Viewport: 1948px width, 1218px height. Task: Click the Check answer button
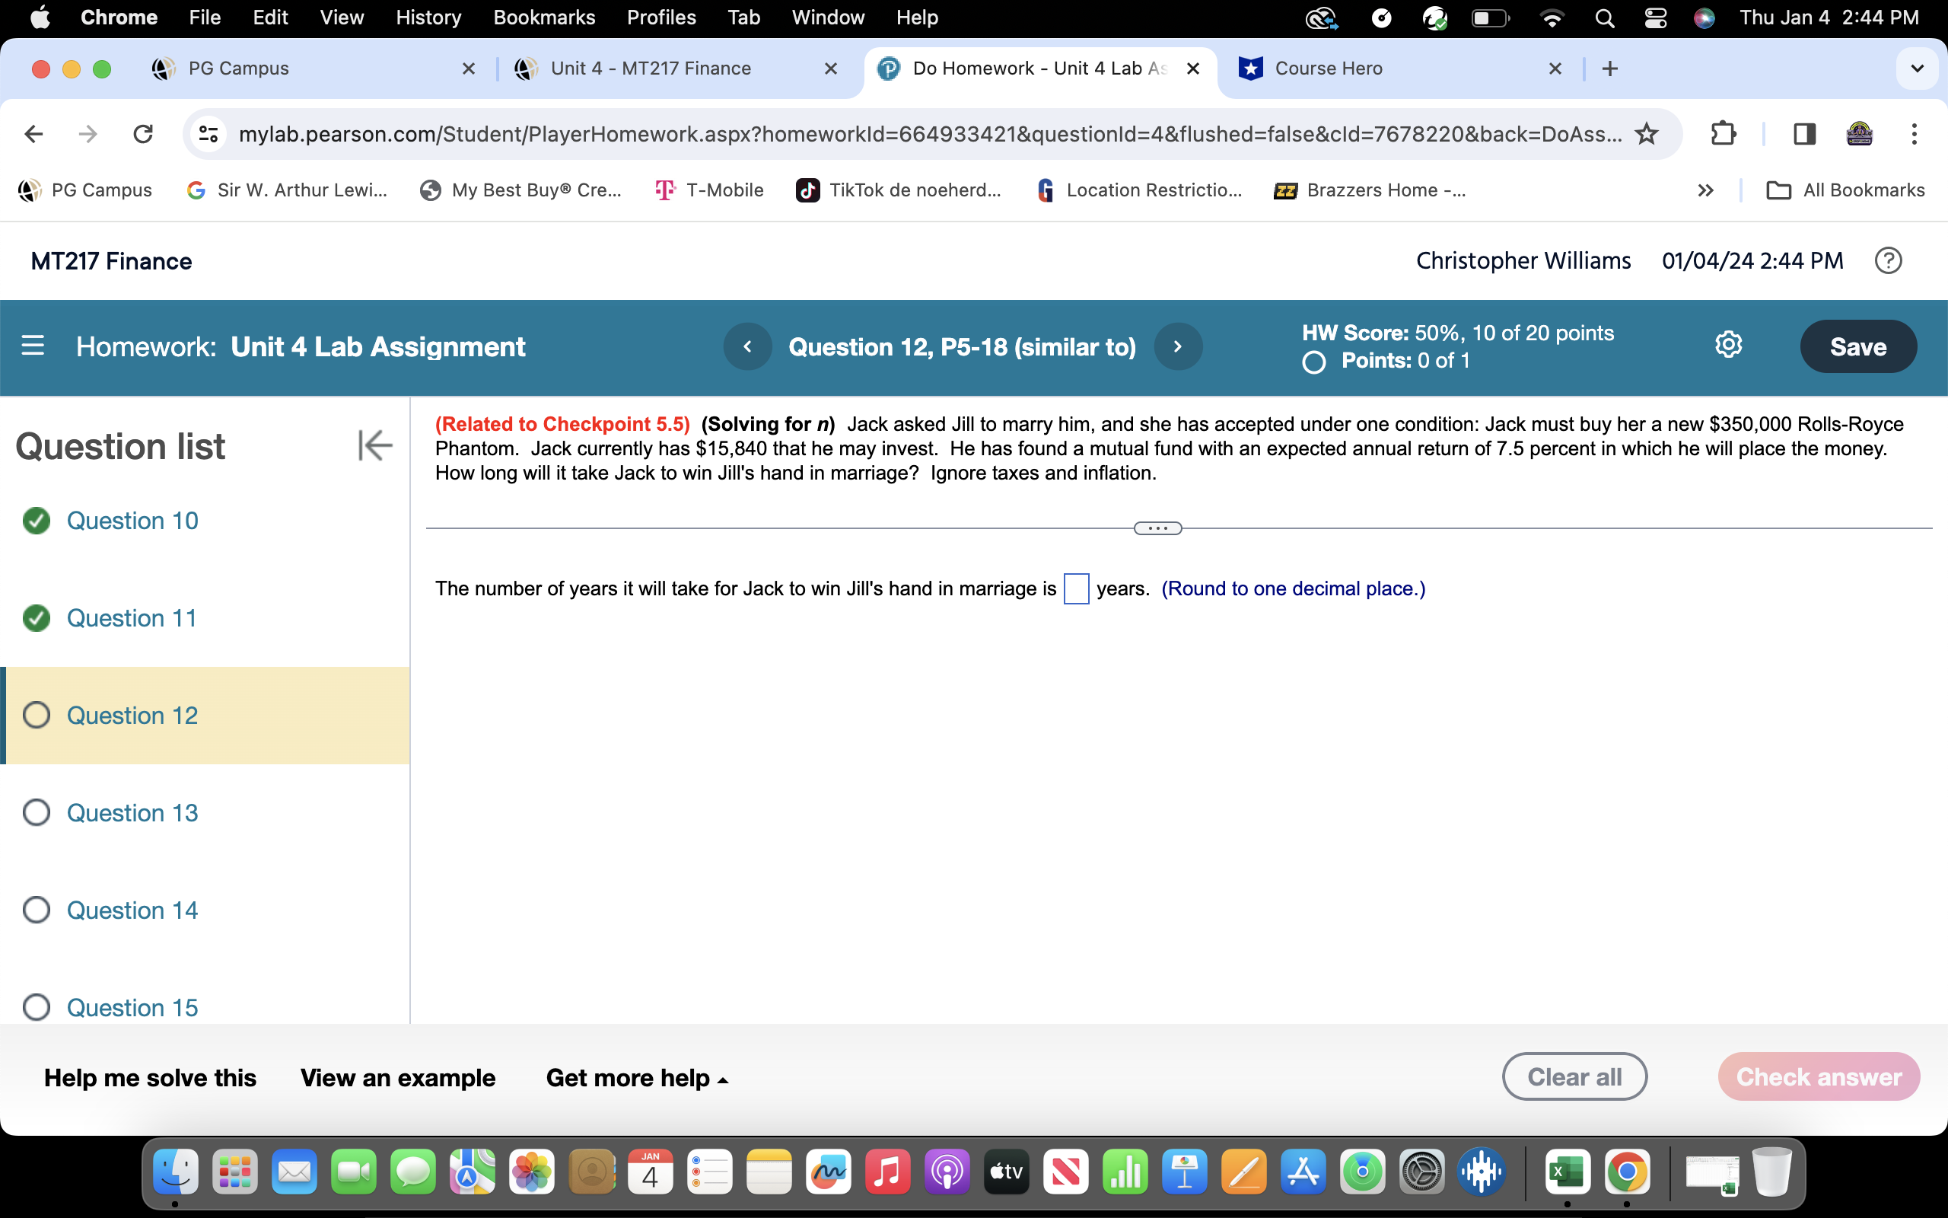click(1820, 1076)
